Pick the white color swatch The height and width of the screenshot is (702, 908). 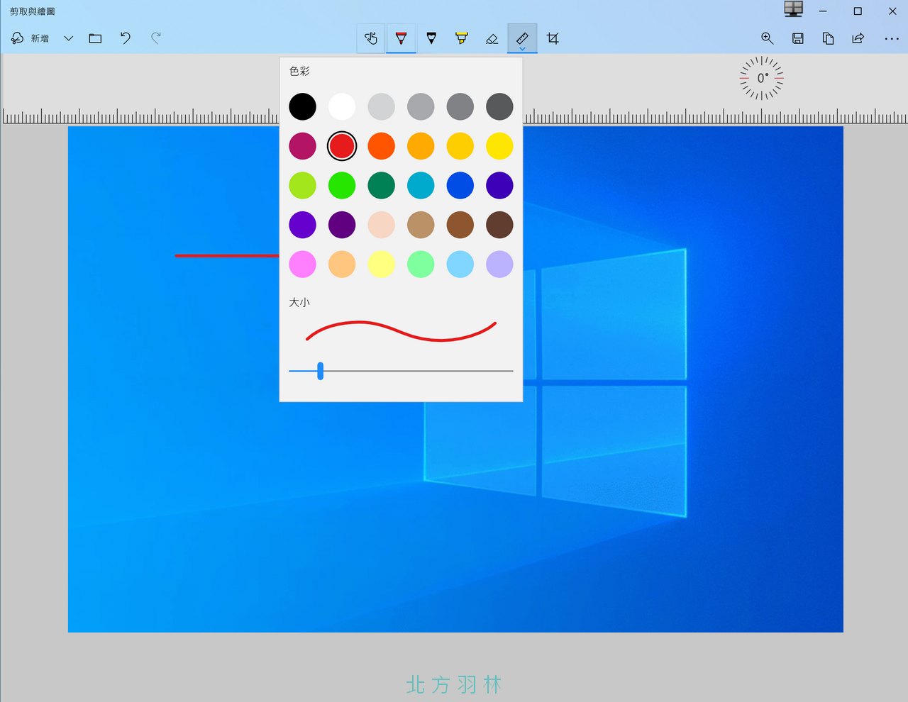click(342, 106)
